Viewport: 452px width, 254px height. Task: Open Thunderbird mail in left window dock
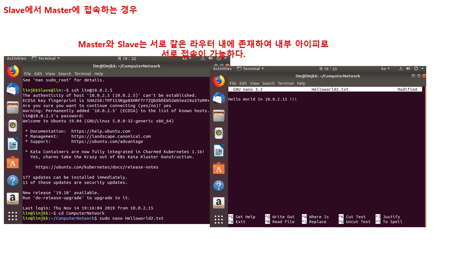[13, 90]
